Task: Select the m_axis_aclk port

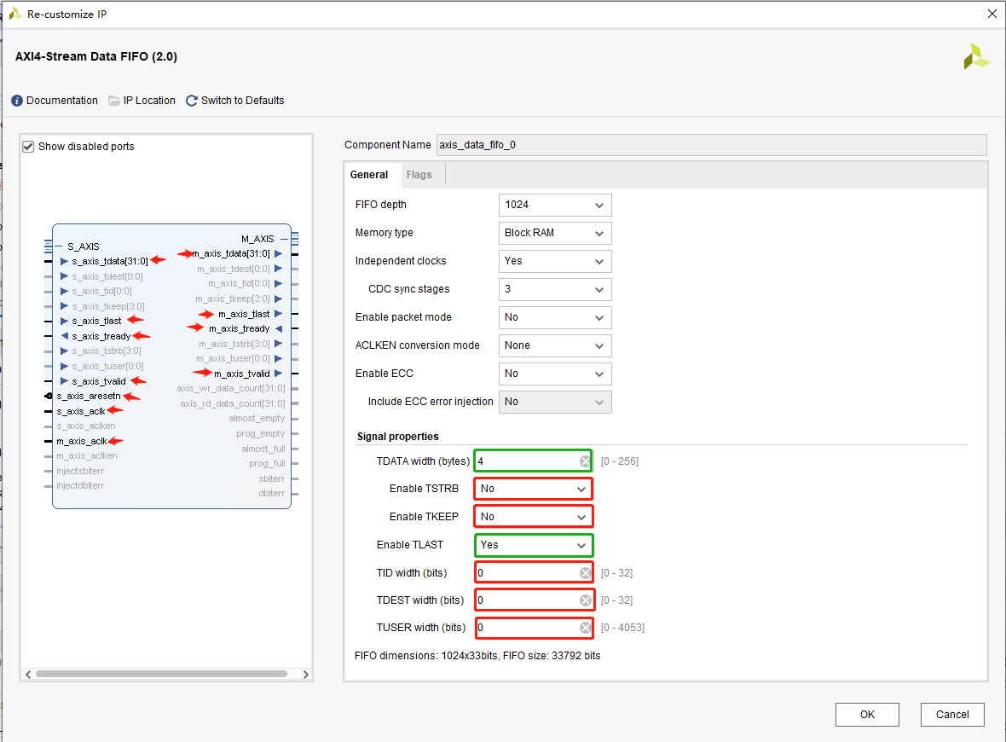Action: point(82,442)
